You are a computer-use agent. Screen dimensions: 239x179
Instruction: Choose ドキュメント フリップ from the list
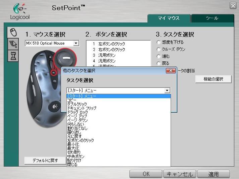pos(119,108)
